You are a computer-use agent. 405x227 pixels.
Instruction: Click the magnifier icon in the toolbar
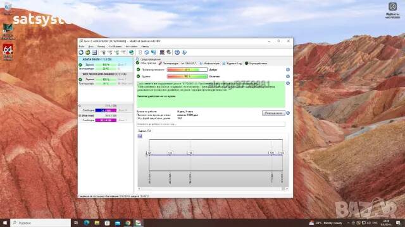coord(169,52)
